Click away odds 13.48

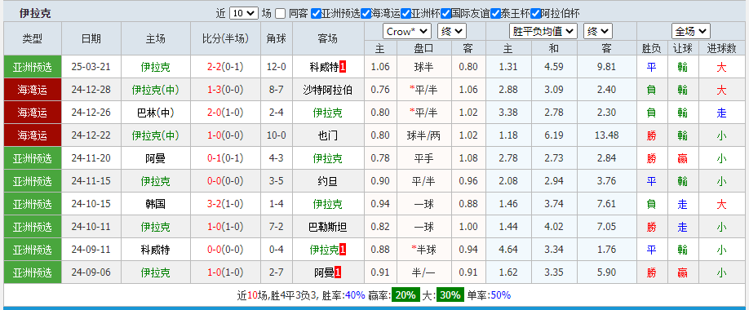coord(607,135)
